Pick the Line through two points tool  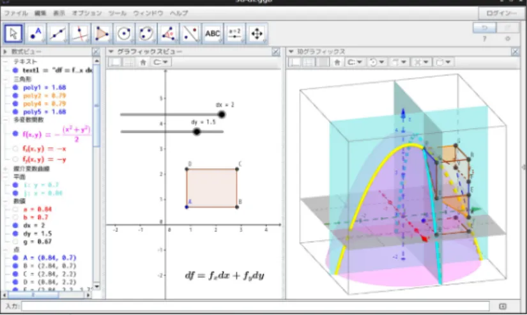[57, 34]
